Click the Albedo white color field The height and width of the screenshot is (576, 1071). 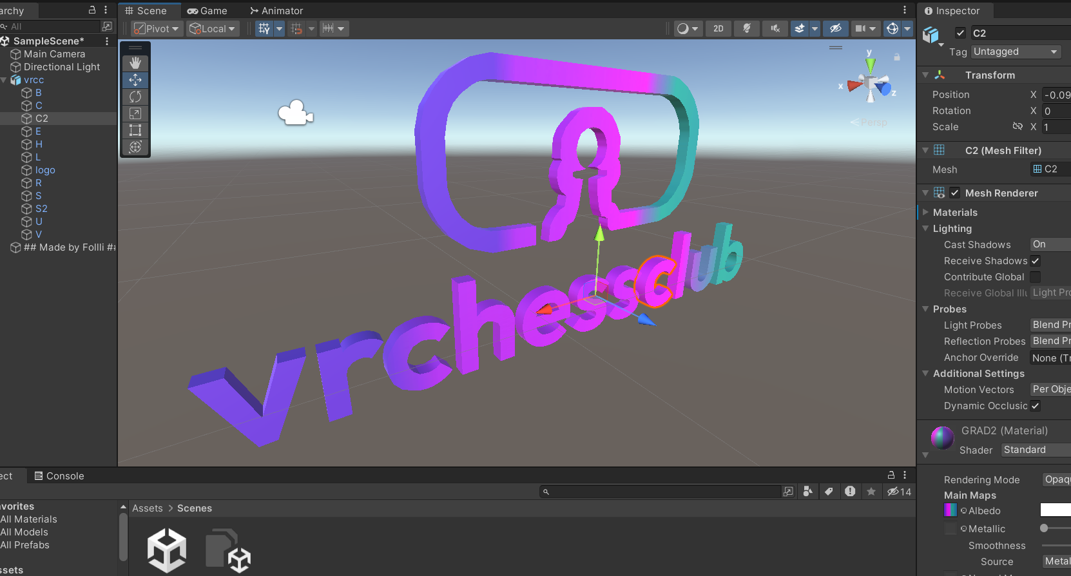coord(1056,510)
